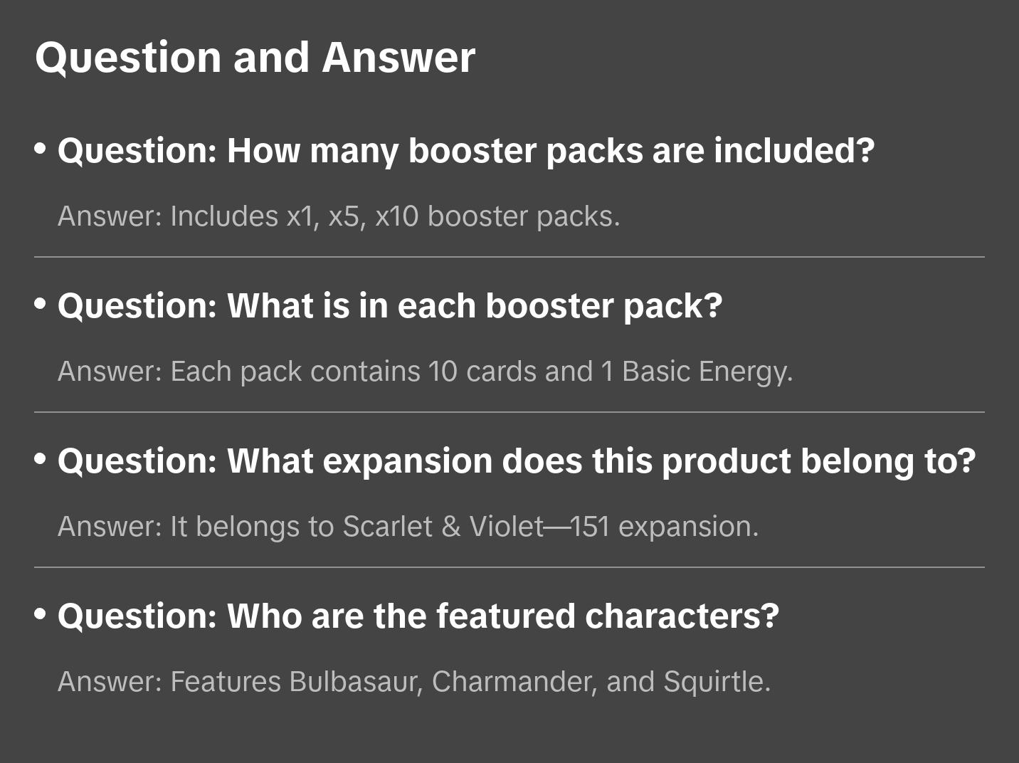Click the divider below the first answer
1019x763 pixels.
click(x=509, y=257)
